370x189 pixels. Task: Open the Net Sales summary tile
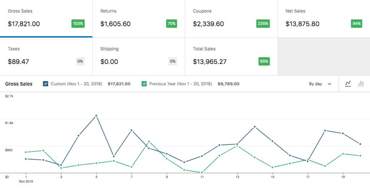pos(324,19)
